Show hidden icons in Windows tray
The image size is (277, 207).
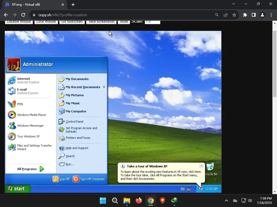(x=226, y=201)
